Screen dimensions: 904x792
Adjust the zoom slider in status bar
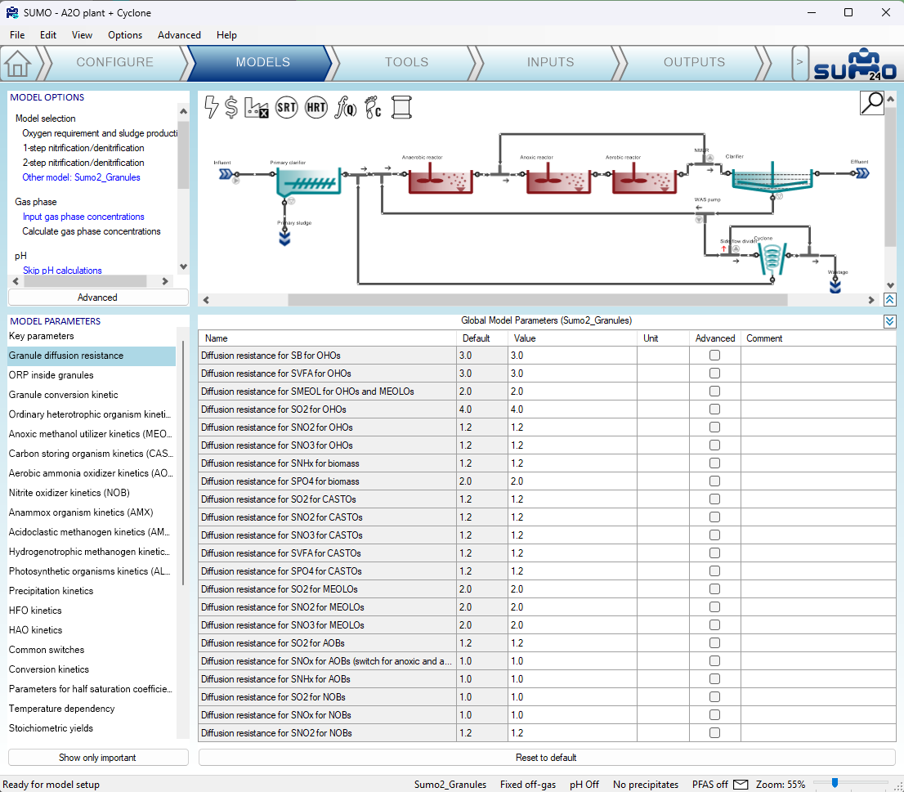pyautogui.click(x=835, y=784)
